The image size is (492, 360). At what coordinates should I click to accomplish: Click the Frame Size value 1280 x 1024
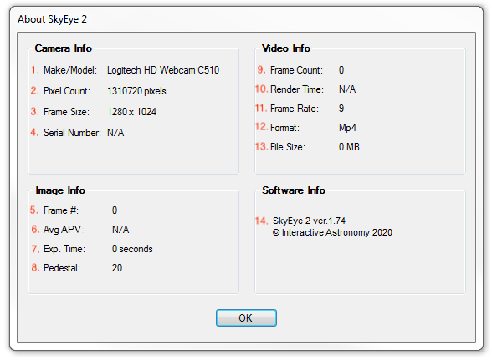click(x=132, y=112)
